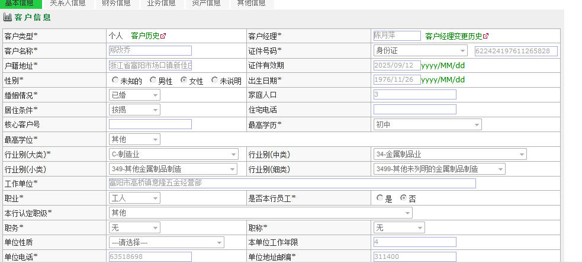Select the 女性 gender radio button

[184, 80]
